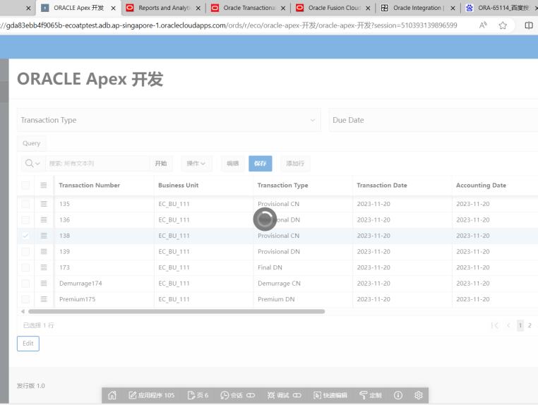Enable Quick Edit in developer toolbar
The width and height of the screenshot is (538, 405).
330,395
